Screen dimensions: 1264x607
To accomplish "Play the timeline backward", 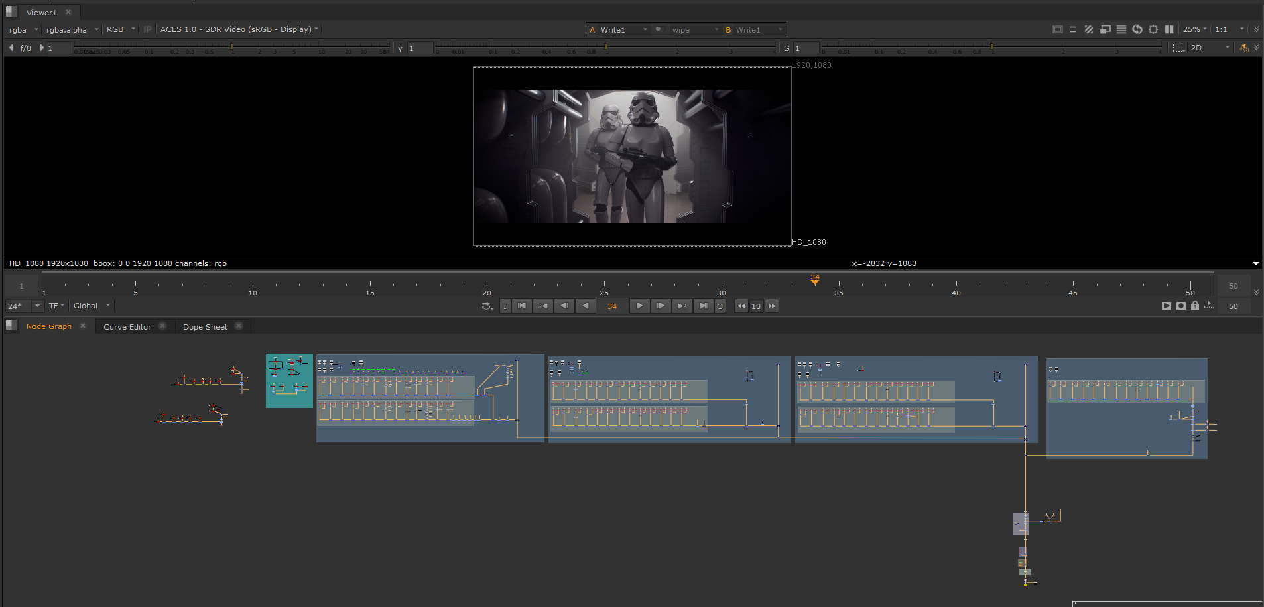I will 585,306.
